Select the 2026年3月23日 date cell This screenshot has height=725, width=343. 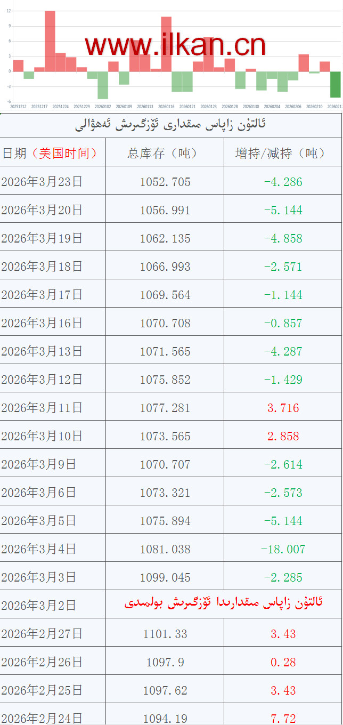(43, 182)
